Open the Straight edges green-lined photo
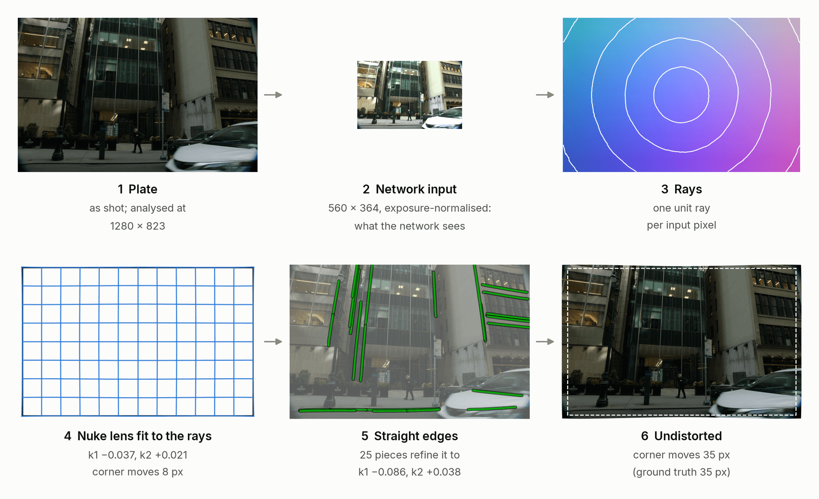Viewport: 819px width, 499px height. point(409,341)
